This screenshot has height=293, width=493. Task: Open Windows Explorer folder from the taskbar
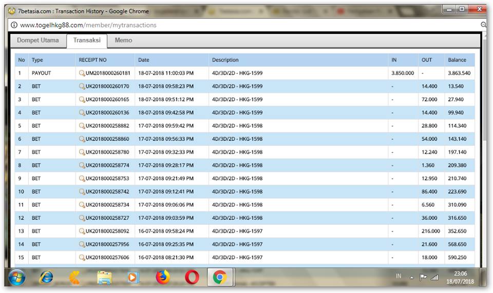105,278
